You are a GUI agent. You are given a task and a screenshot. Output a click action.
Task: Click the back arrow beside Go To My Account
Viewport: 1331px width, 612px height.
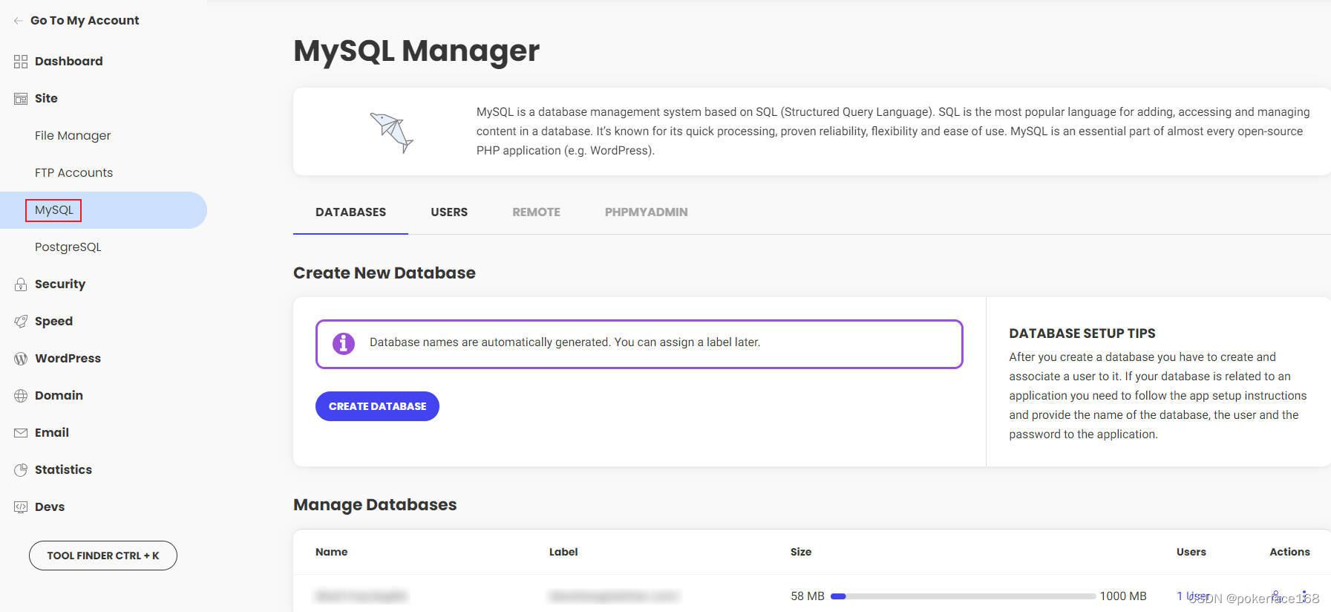18,21
